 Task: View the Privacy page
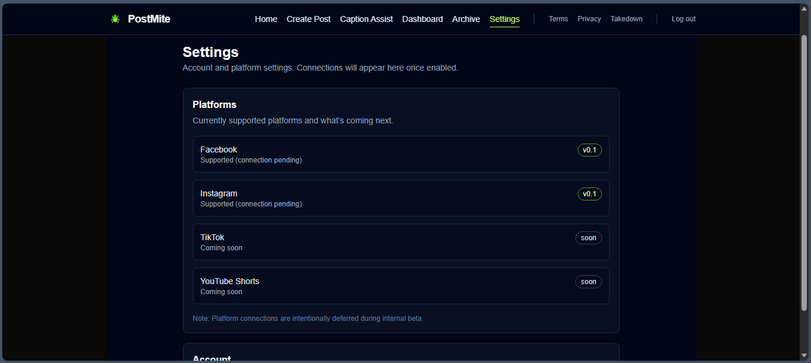point(589,18)
